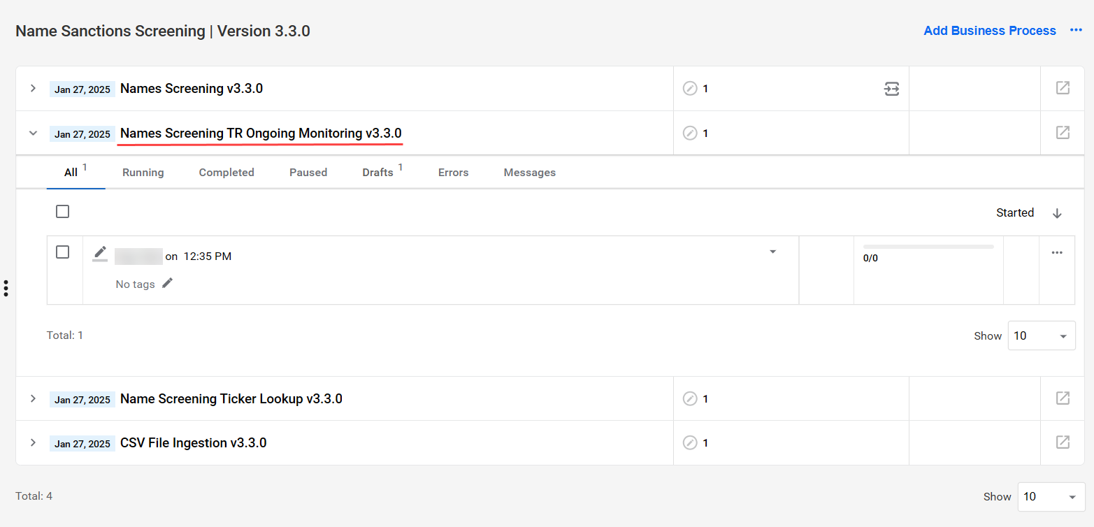Edit the draft instance pencil icon
The height and width of the screenshot is (527, 1094).
click(x=100, y=254)
